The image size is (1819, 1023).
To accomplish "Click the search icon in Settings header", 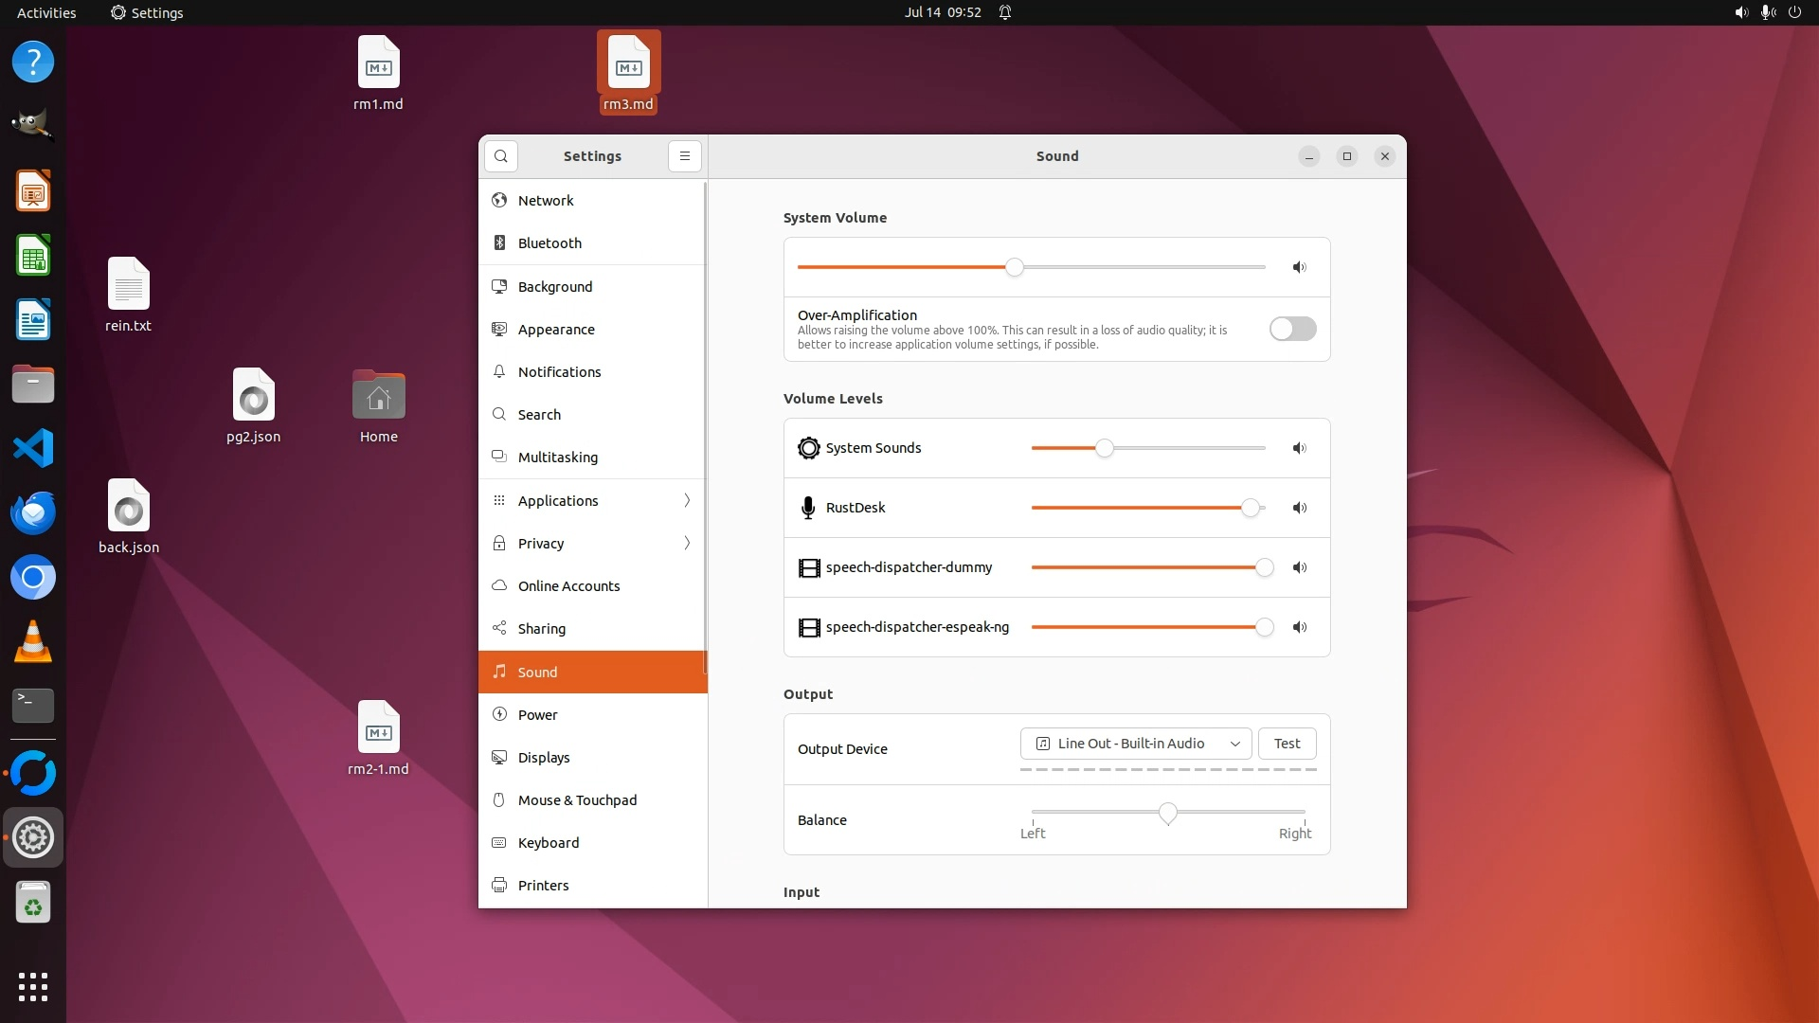I will pyautogui.click(x=500, y=156).
